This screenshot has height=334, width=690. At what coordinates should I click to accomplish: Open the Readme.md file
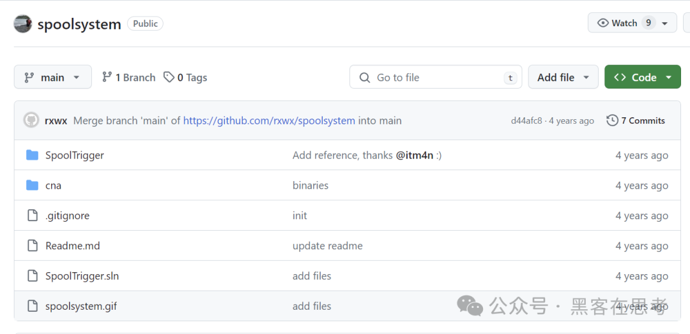[73, 246]
